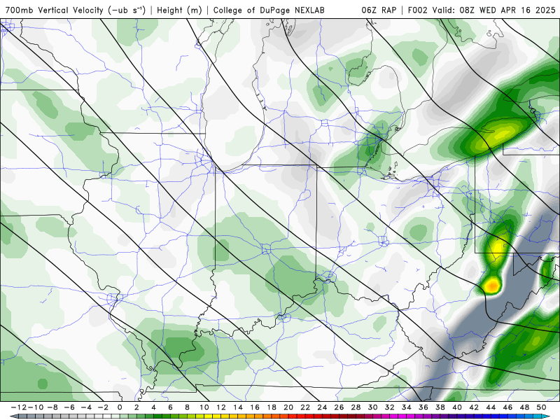The height and width of the screenshot is (420, 560).
Task: Click the 18 label on color scale
Action: coord(272,407)
